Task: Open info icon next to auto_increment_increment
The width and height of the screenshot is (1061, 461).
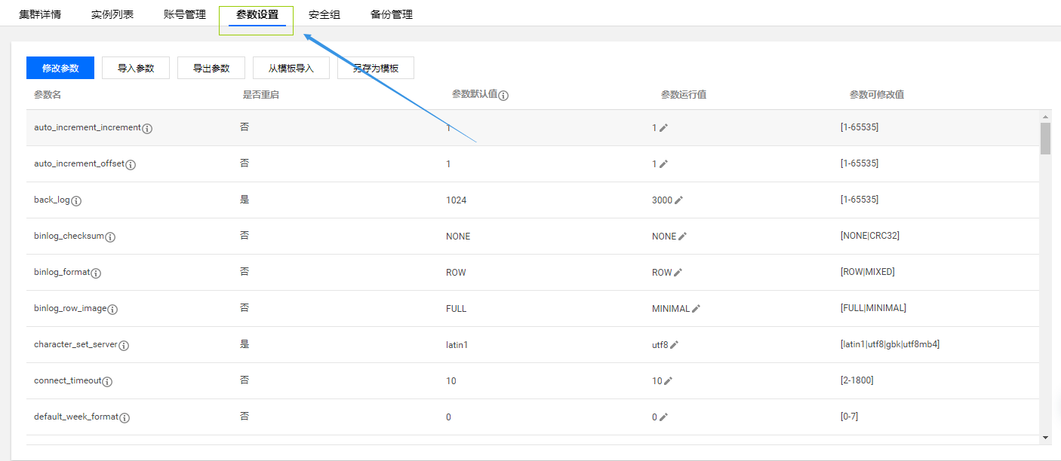Action: pos(147,129)
